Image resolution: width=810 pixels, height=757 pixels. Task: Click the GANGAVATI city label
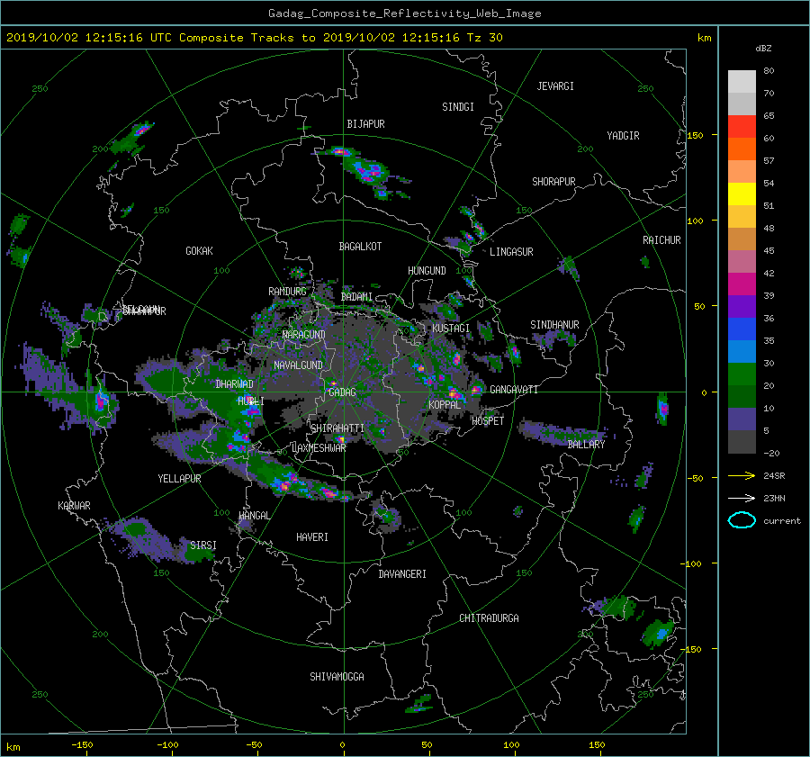[514, 389]
